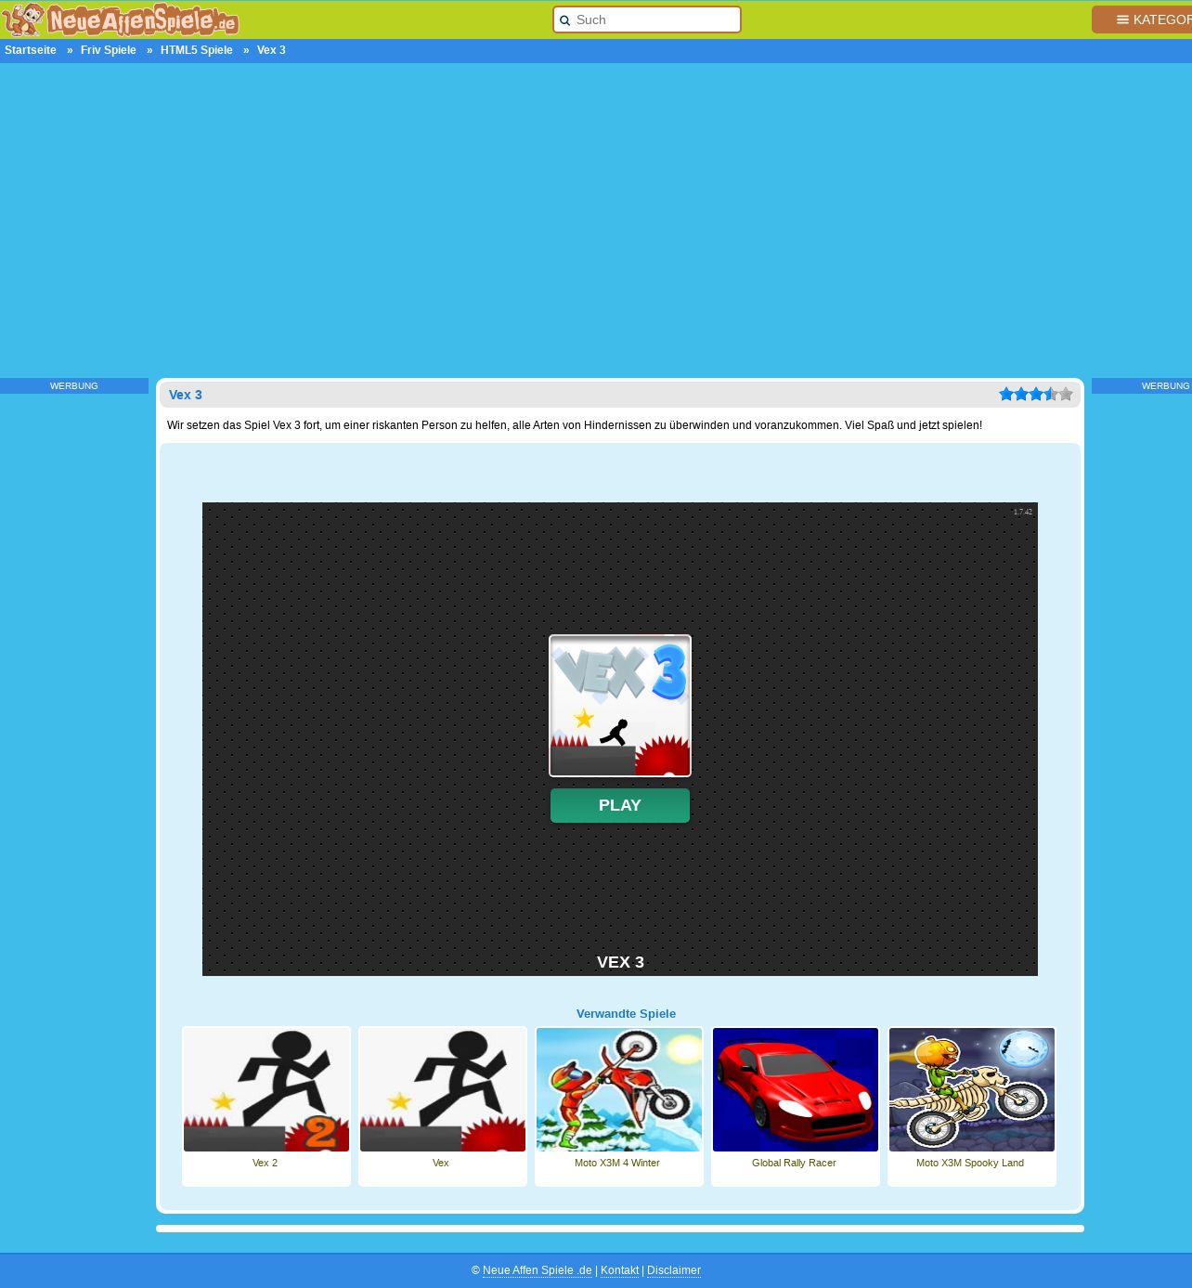Open the Vex 2 game thumbnail
This screenshot has height=1288, width=1192.
point(266,1089)
